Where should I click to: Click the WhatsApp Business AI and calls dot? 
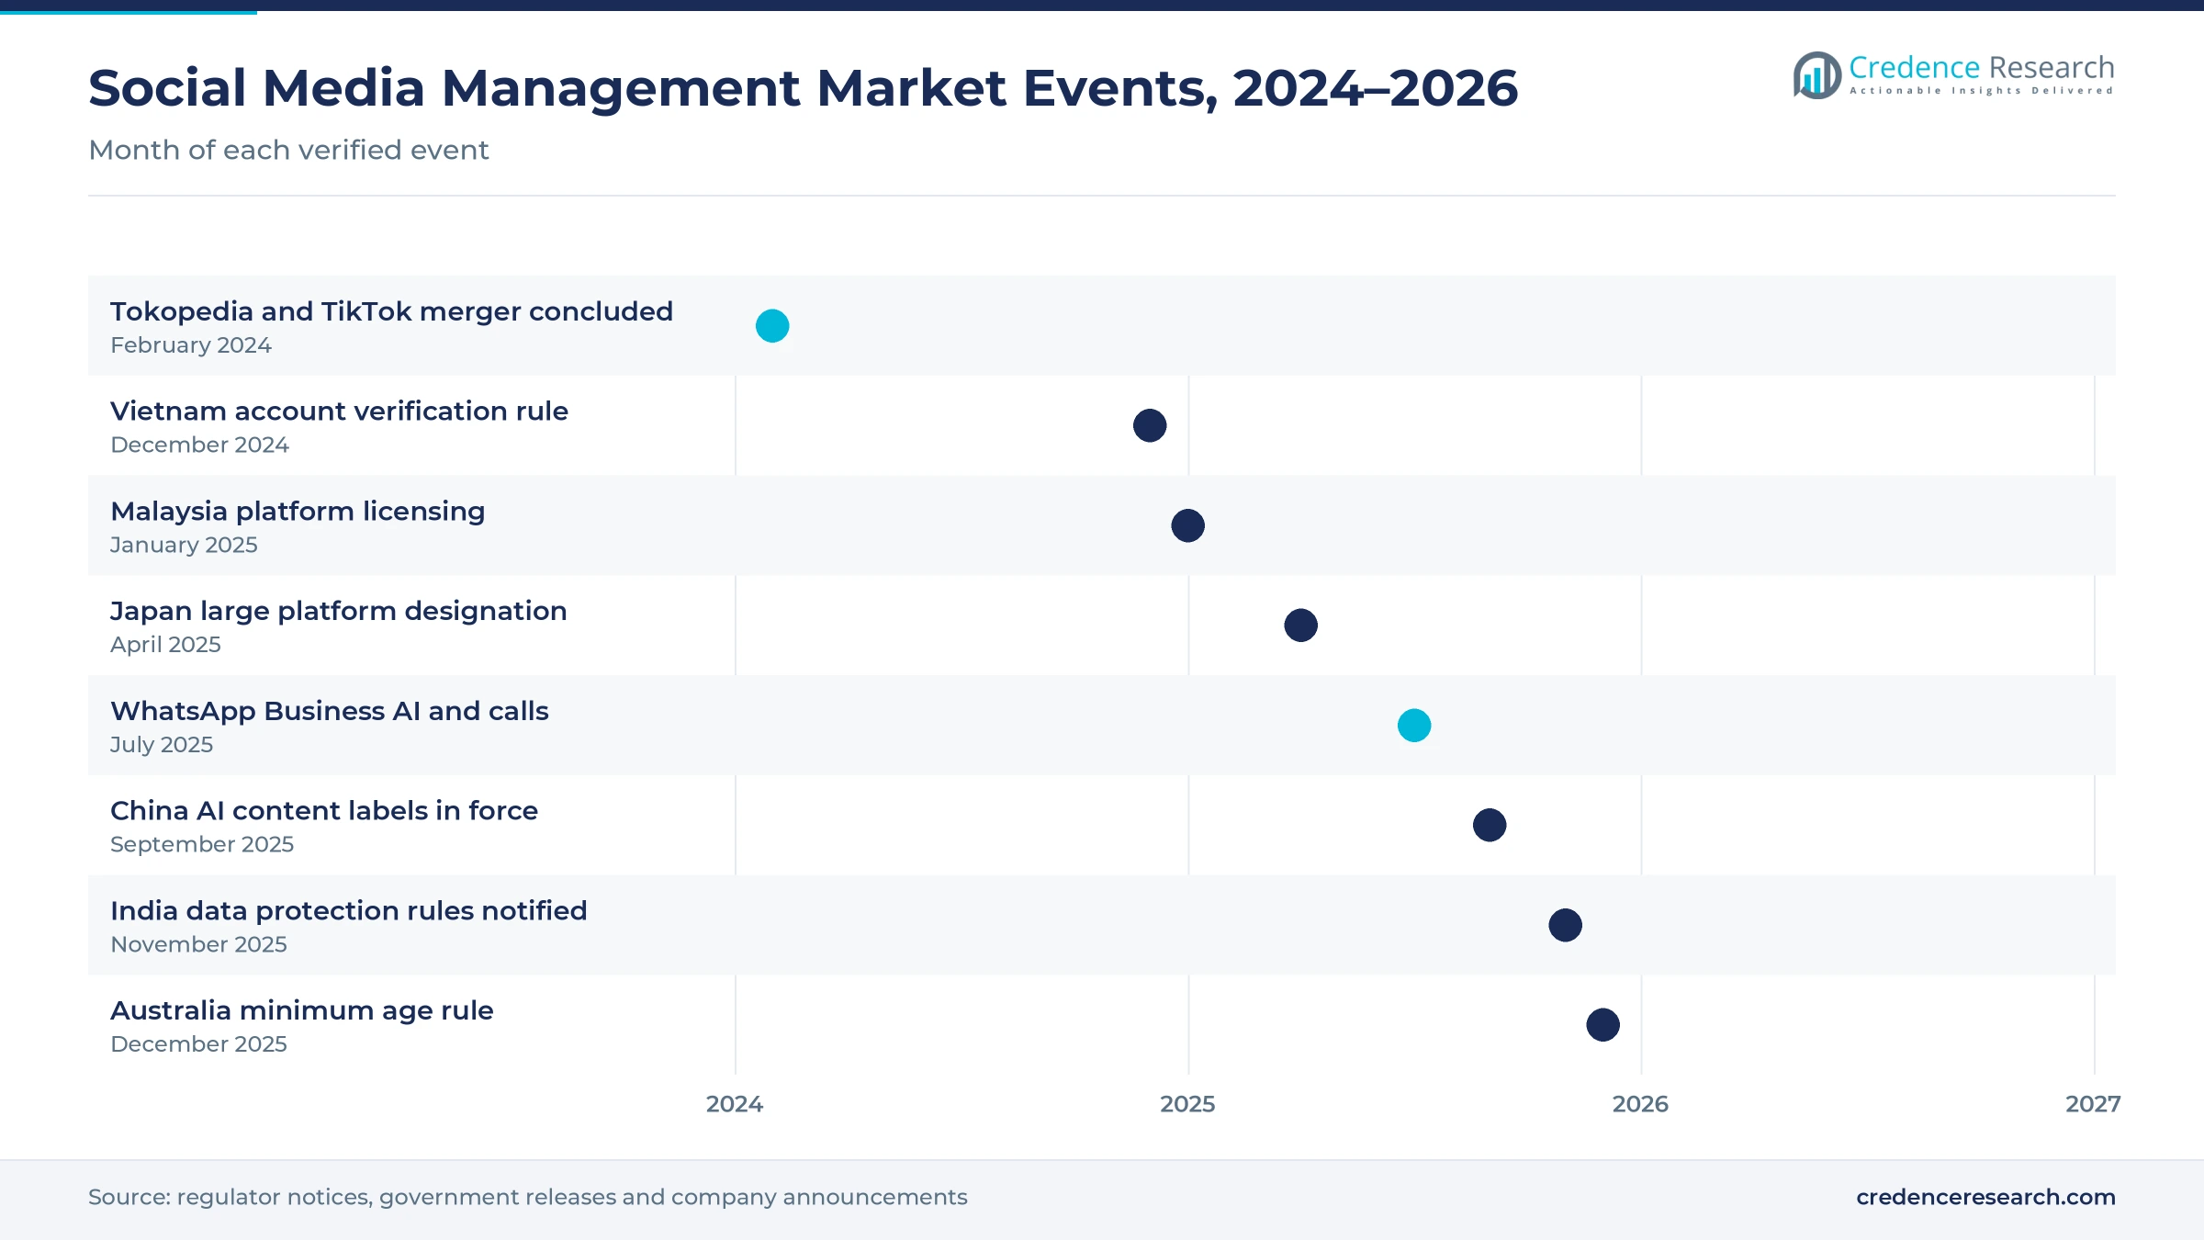coord(1414,726)
